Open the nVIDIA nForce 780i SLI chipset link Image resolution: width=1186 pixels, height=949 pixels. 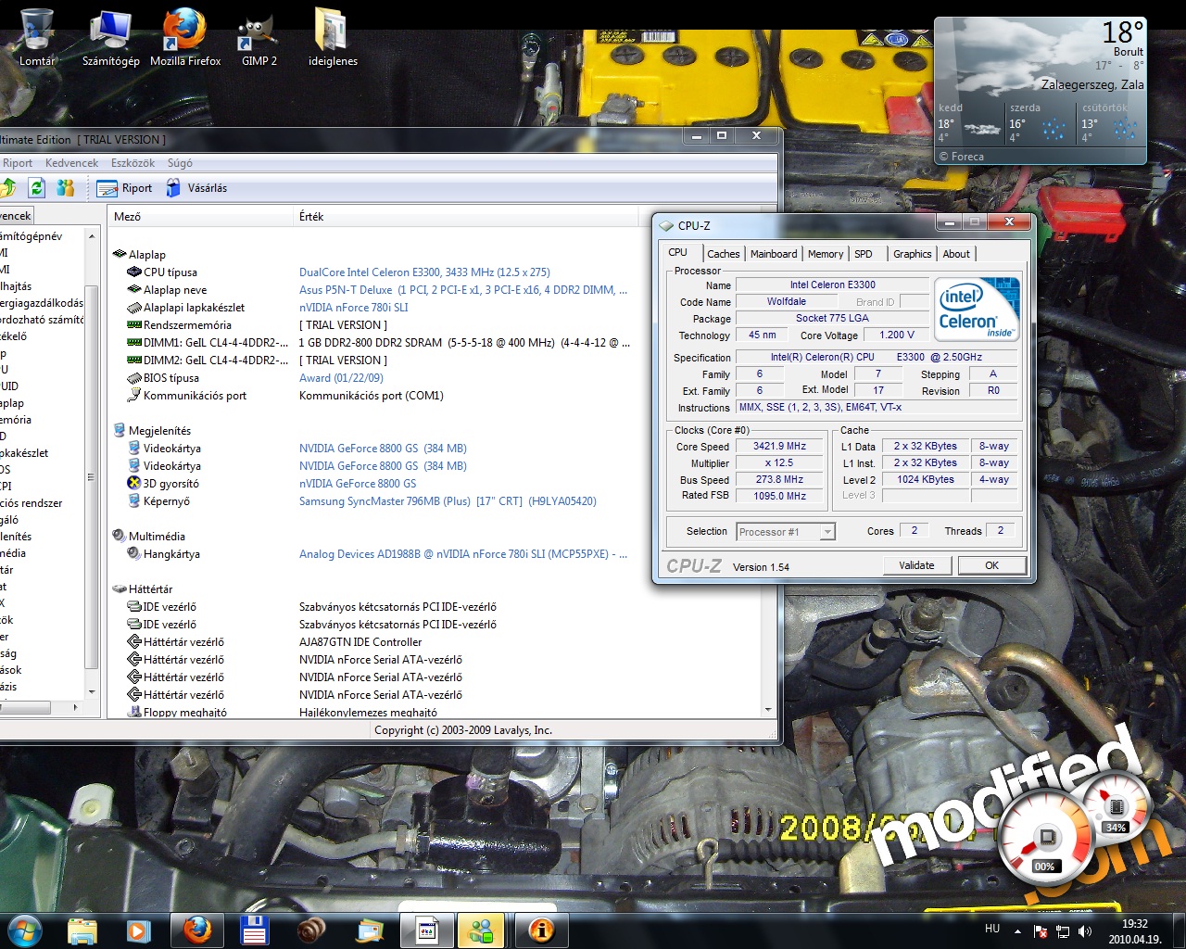(354, 308)
